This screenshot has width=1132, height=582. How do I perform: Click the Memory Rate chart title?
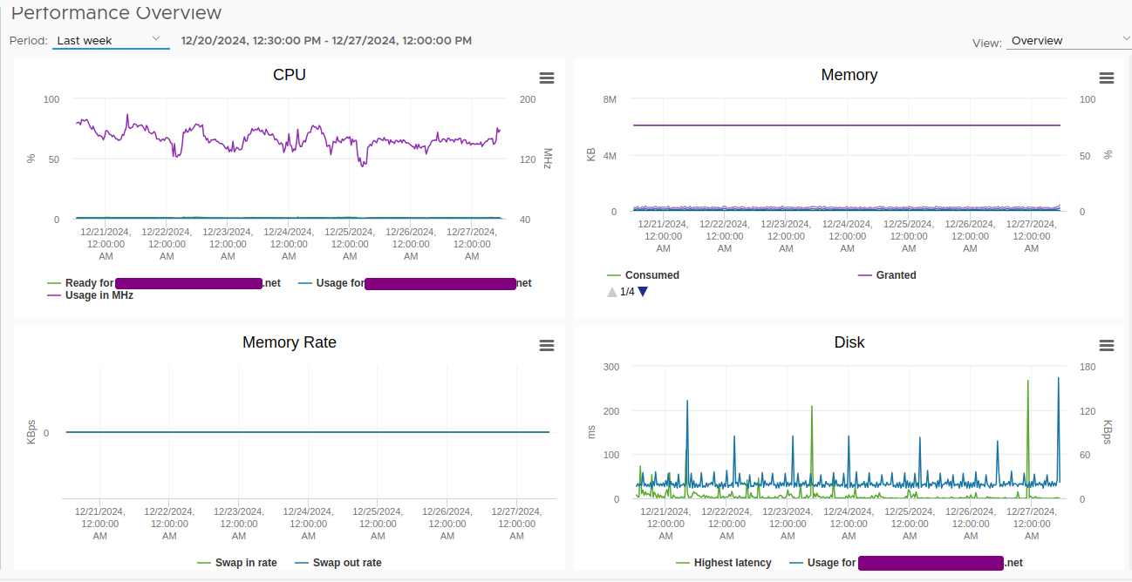pos(290,342)
